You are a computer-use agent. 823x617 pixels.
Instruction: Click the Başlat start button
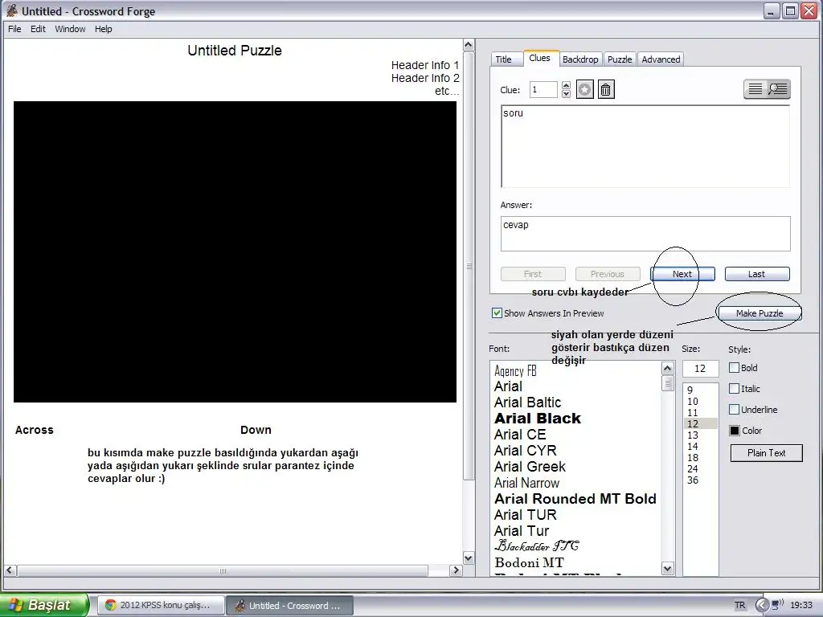pyautogui.click(x=44, y=605)
